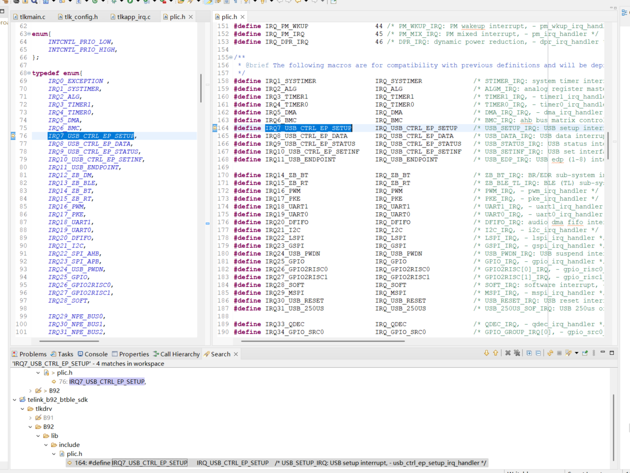Toggle fold of typedef enum at line 68
The image size is (630, 473).
[29, 74]
